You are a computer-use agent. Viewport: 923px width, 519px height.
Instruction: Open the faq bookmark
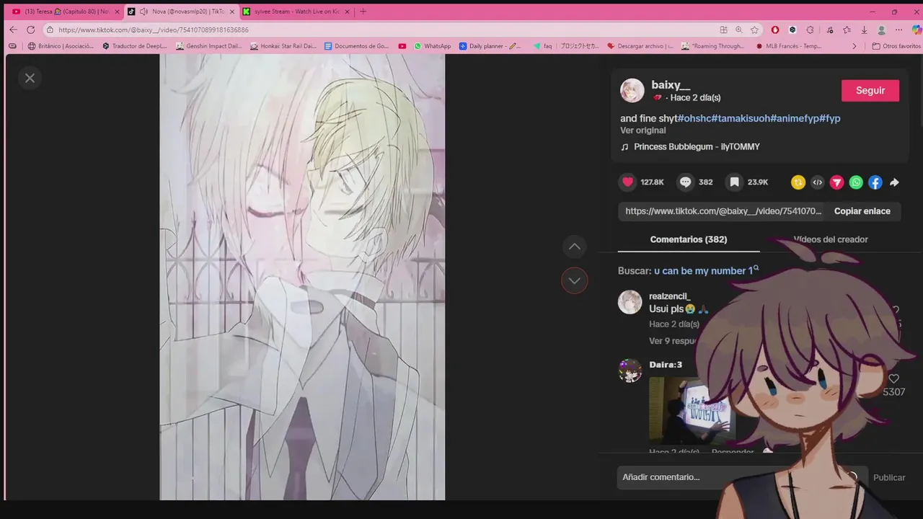pos(543,46)
